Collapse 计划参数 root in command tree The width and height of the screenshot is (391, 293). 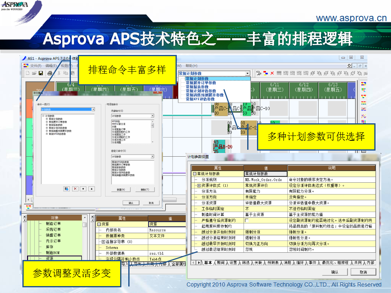44,116
